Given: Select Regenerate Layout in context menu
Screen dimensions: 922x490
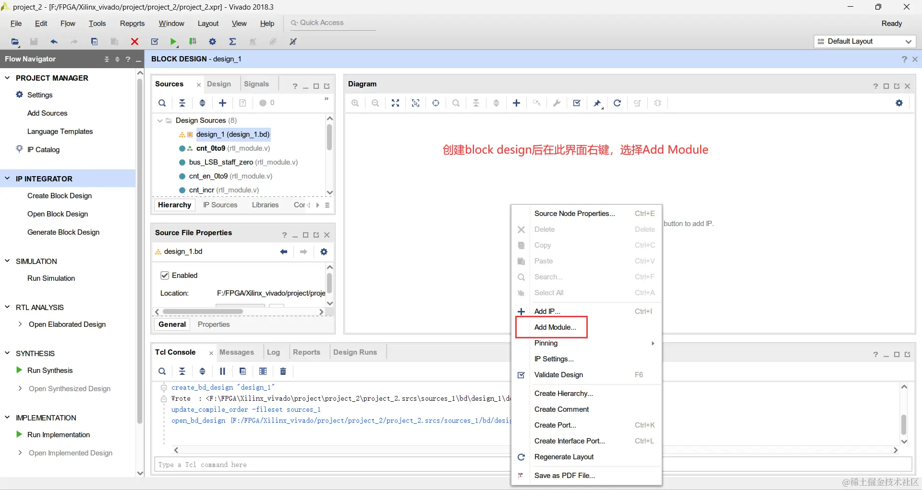Looking at the screenshot, I should point(564,457).
